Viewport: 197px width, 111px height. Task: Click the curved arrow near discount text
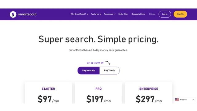108,63
